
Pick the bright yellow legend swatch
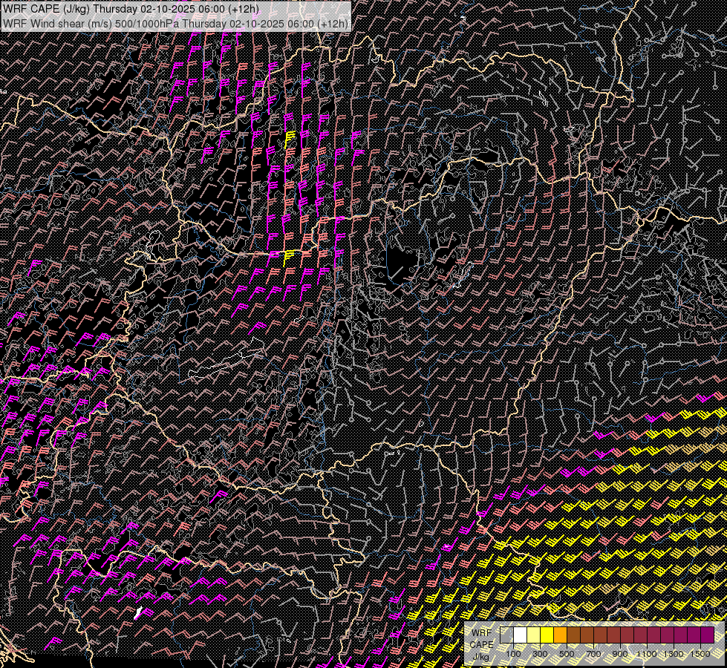tap(547, 635)
